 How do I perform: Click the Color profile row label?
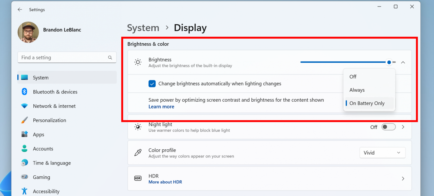pyautogui.click(x=162, y=150)
